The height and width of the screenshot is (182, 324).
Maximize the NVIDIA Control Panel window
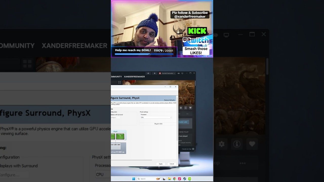170,87
